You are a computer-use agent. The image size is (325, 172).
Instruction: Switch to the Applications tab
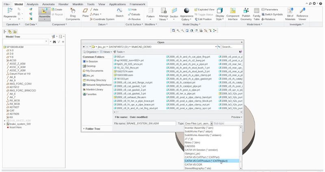(x=117, y=4)
